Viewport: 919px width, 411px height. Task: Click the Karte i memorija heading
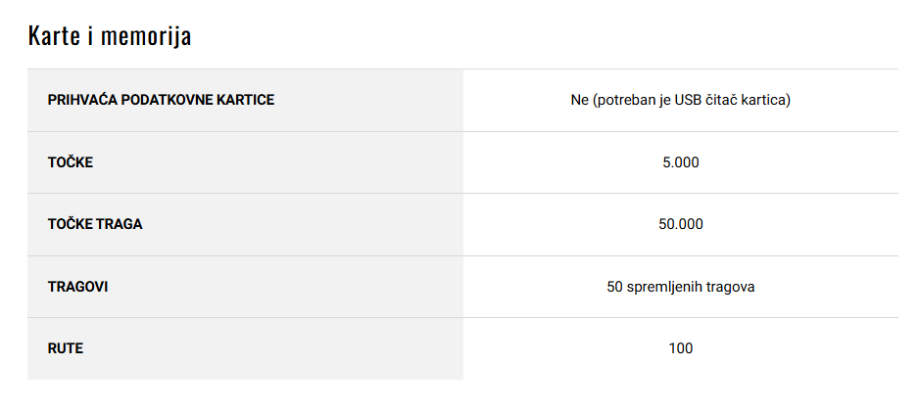click(x=110, y=36)
